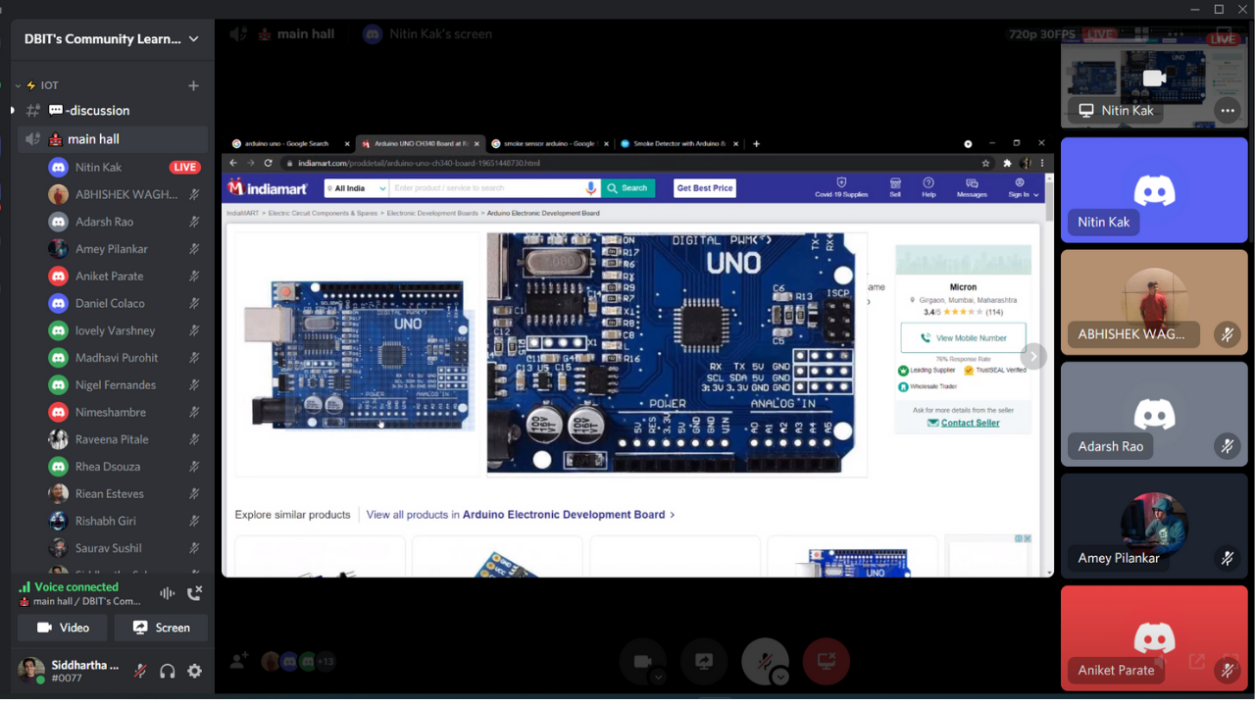This screenshot has width=1255, height=706.
Task: Click new tab plus in shared Chrome
Action: [x=756, y=144]
